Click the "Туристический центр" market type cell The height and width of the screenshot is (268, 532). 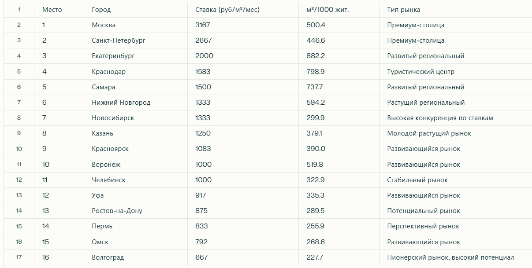click(x=420, y=72)
